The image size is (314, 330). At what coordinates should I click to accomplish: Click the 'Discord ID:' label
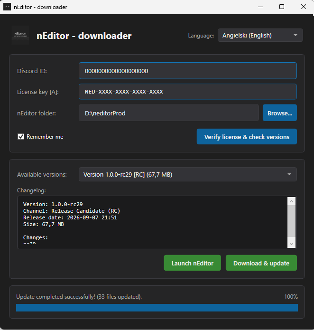pyautogui.click(x=32, y=71)
